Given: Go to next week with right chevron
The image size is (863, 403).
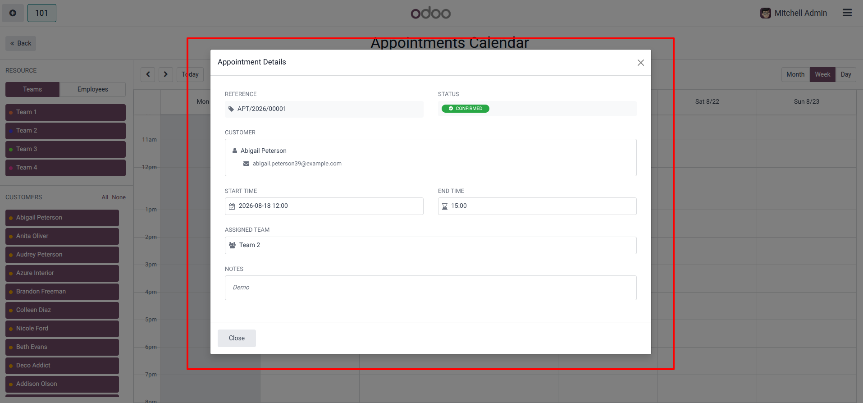Looking at the screenshot, I should point(165,74).
